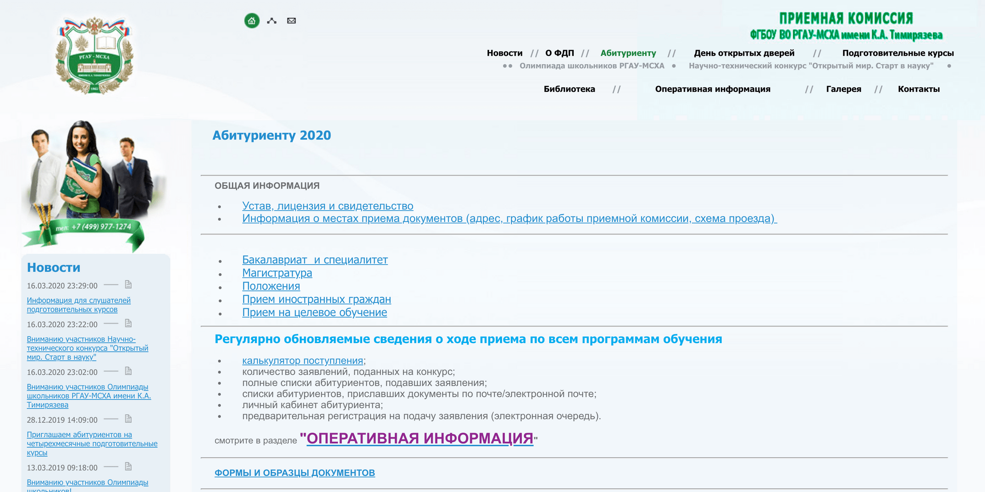Image resolution: width=985 pixels, height=492 pixels.
Task: Open ФОРМЫ И ОБРАЗЦЫ ДОКУМЕНТОВ link
Action: click(x=295, y=473)
